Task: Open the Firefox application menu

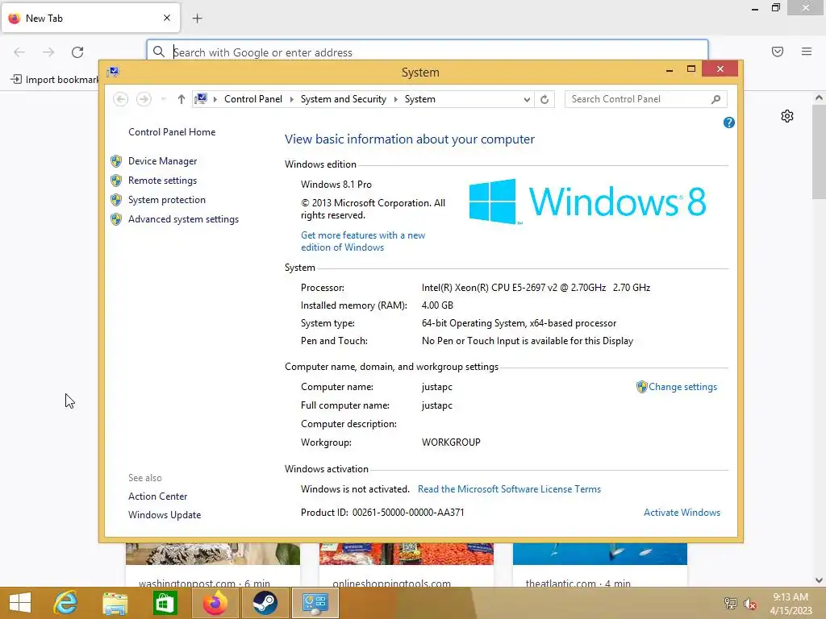Action: click(807, 52)
